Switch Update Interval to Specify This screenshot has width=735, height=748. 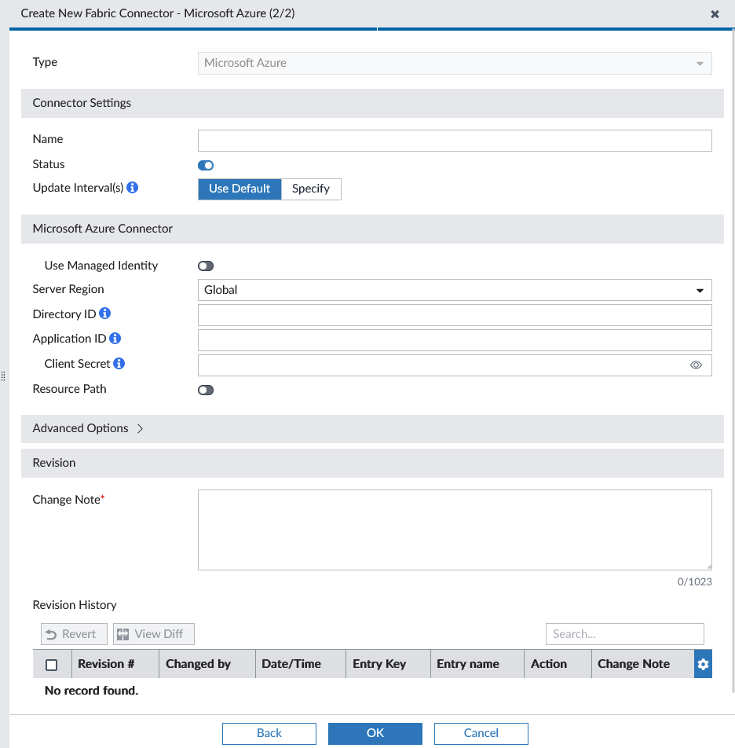pos(311,189)
